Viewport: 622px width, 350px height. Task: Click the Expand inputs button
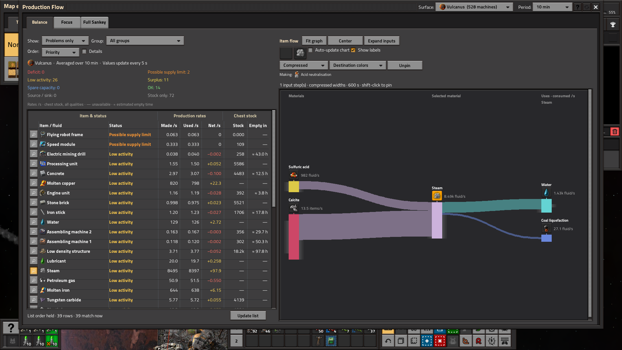381,41
